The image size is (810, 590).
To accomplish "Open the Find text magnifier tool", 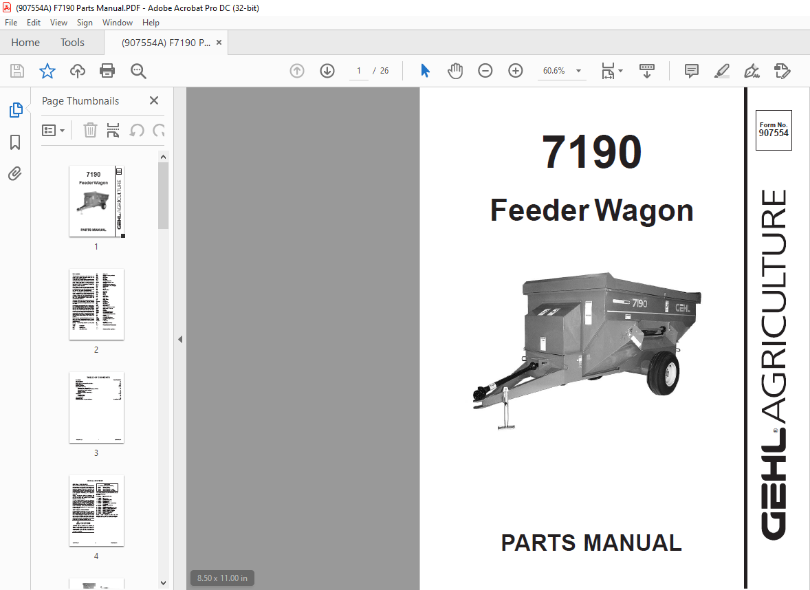I will coord(138,71).
